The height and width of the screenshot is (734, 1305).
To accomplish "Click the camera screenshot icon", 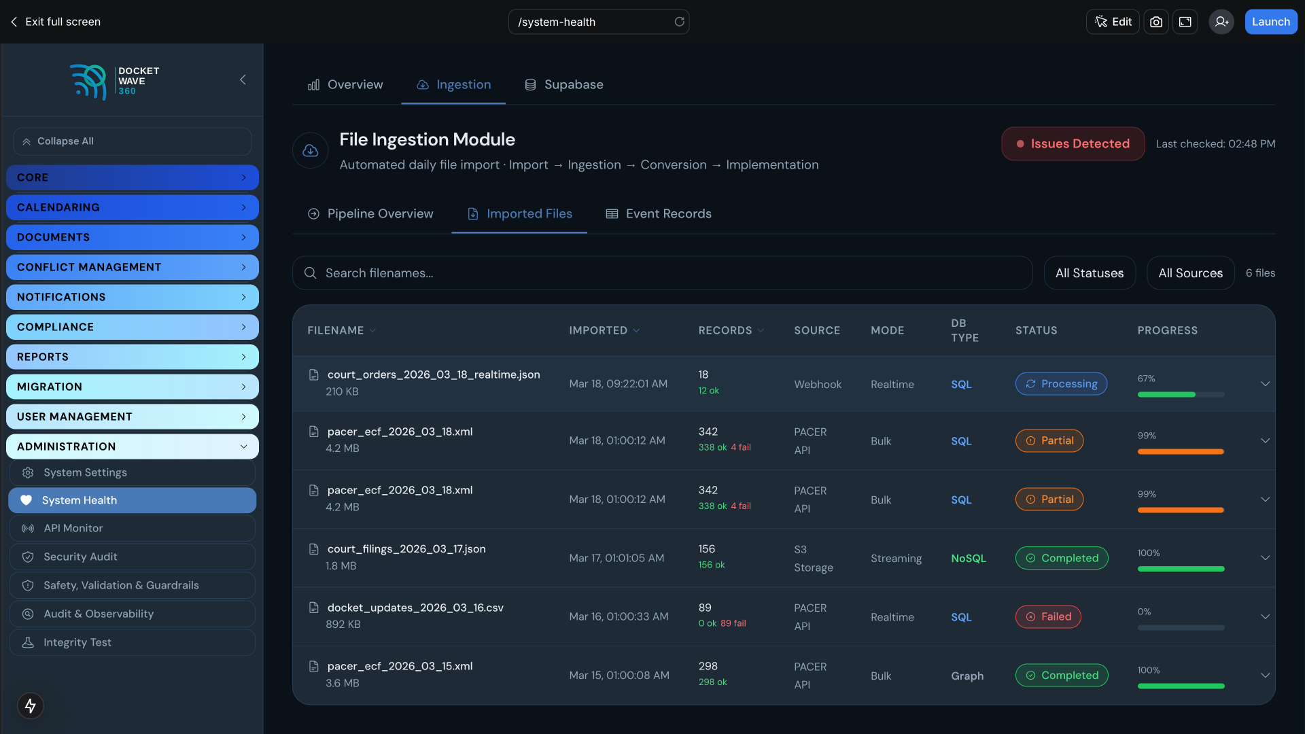I will coord(1156,22).
